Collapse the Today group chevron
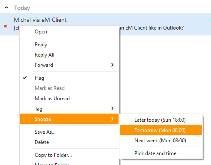 point(6,8)
